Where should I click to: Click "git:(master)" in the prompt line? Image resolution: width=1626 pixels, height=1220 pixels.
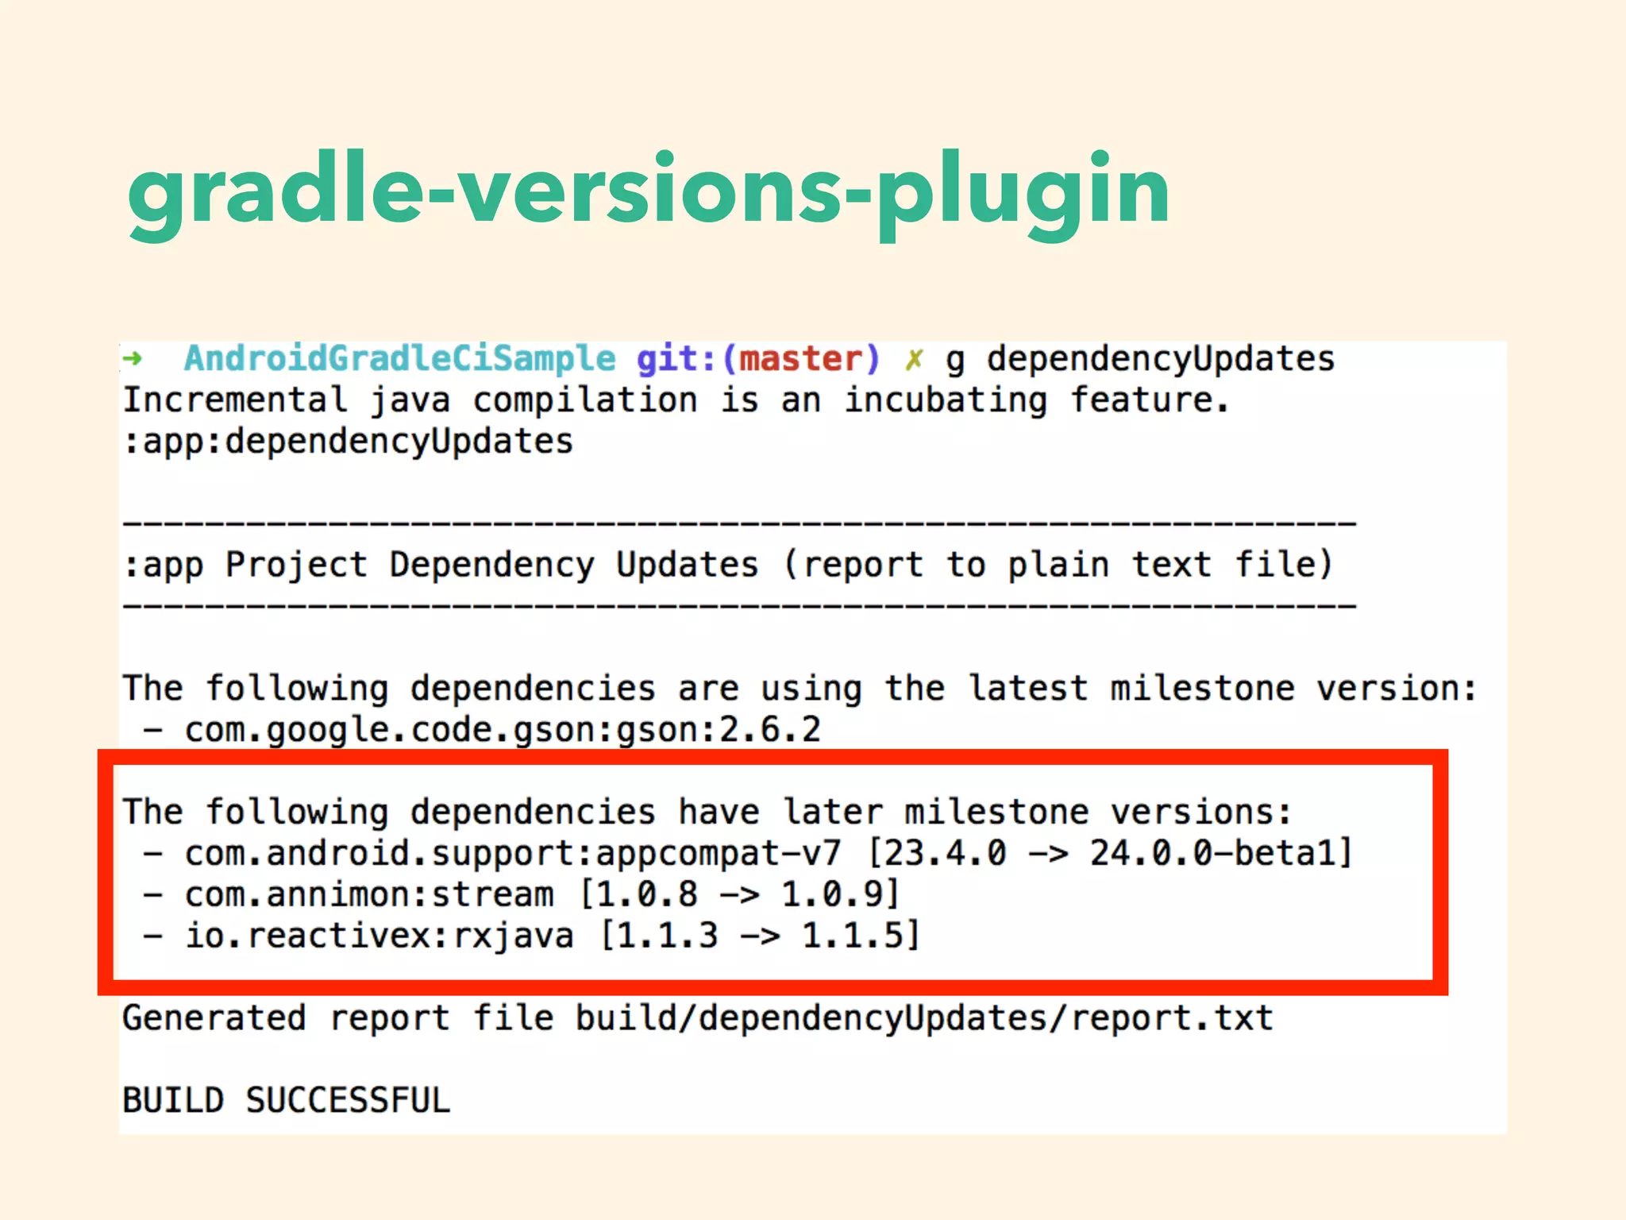click(758, 359)
